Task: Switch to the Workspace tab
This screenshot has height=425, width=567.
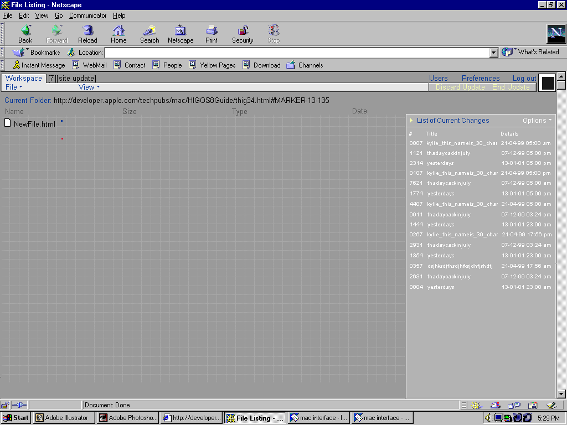Action: [x=23, y=78]
